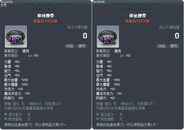Click the 神秘腰带 title in the right tooltip
The image size is (184, 130).
point(138,16)
